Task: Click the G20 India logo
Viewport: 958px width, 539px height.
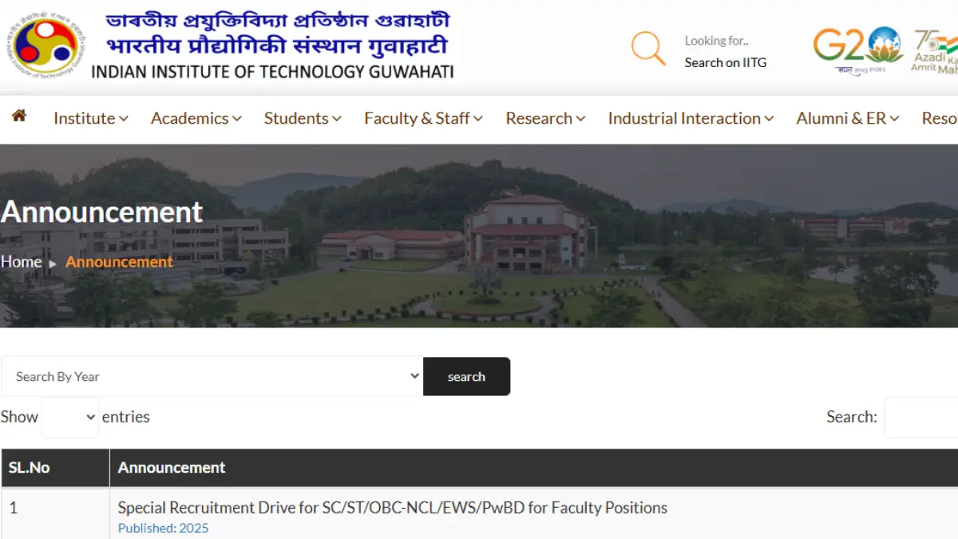Action: 858,50
